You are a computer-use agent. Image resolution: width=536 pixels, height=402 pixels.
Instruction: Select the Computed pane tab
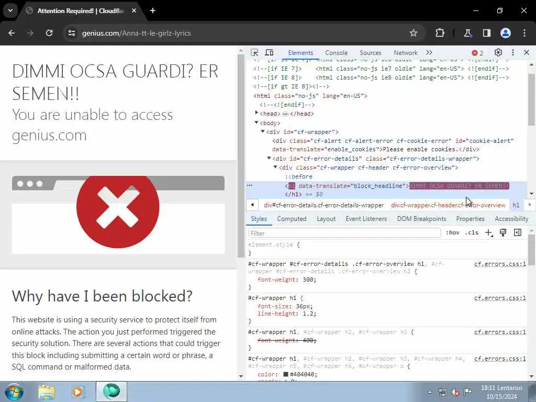[292, 219]
